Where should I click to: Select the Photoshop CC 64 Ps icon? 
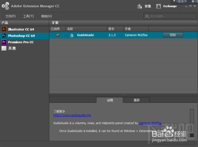click(4, 35)
